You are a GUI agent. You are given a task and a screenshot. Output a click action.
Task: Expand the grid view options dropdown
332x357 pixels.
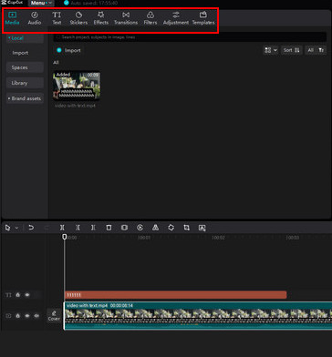point(271,50)
